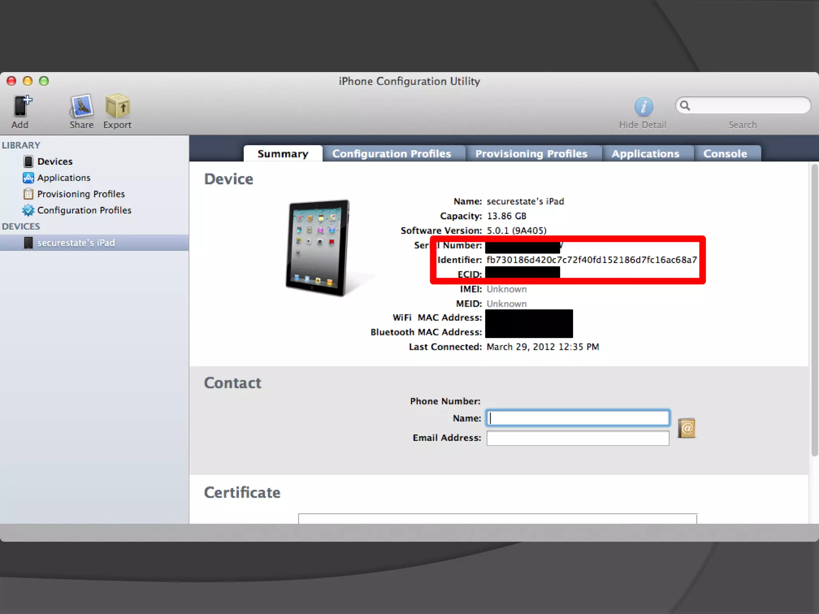
Task: Open address book contact picker icon
Action: 687,428
